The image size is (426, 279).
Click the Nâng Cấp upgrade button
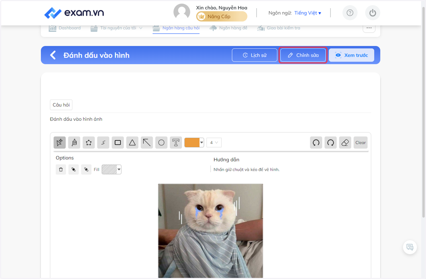tap(222, 16)
